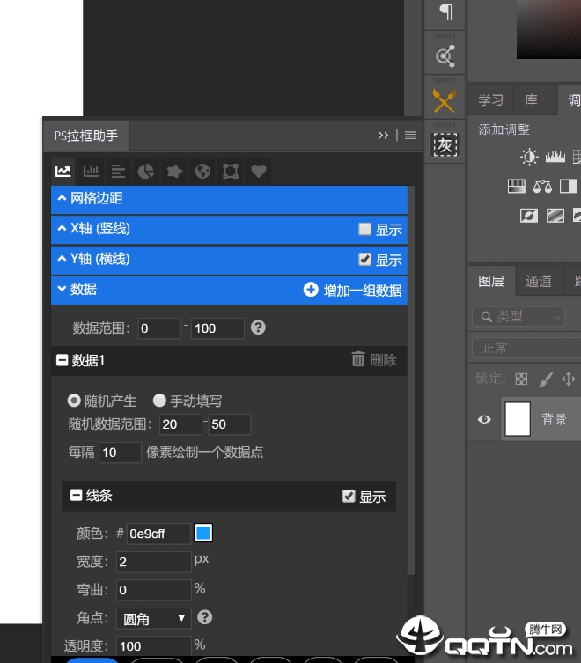
Task: Add a Black & White adjustment
Action: (569, 186)
